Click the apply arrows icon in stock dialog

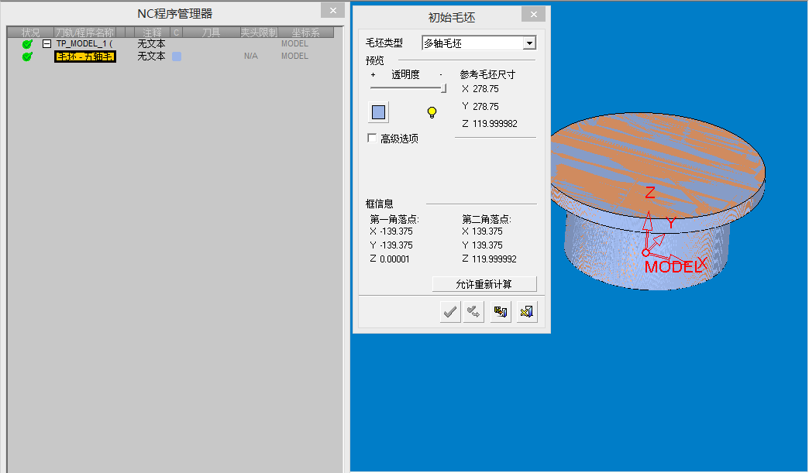click(x=473, y=311)
